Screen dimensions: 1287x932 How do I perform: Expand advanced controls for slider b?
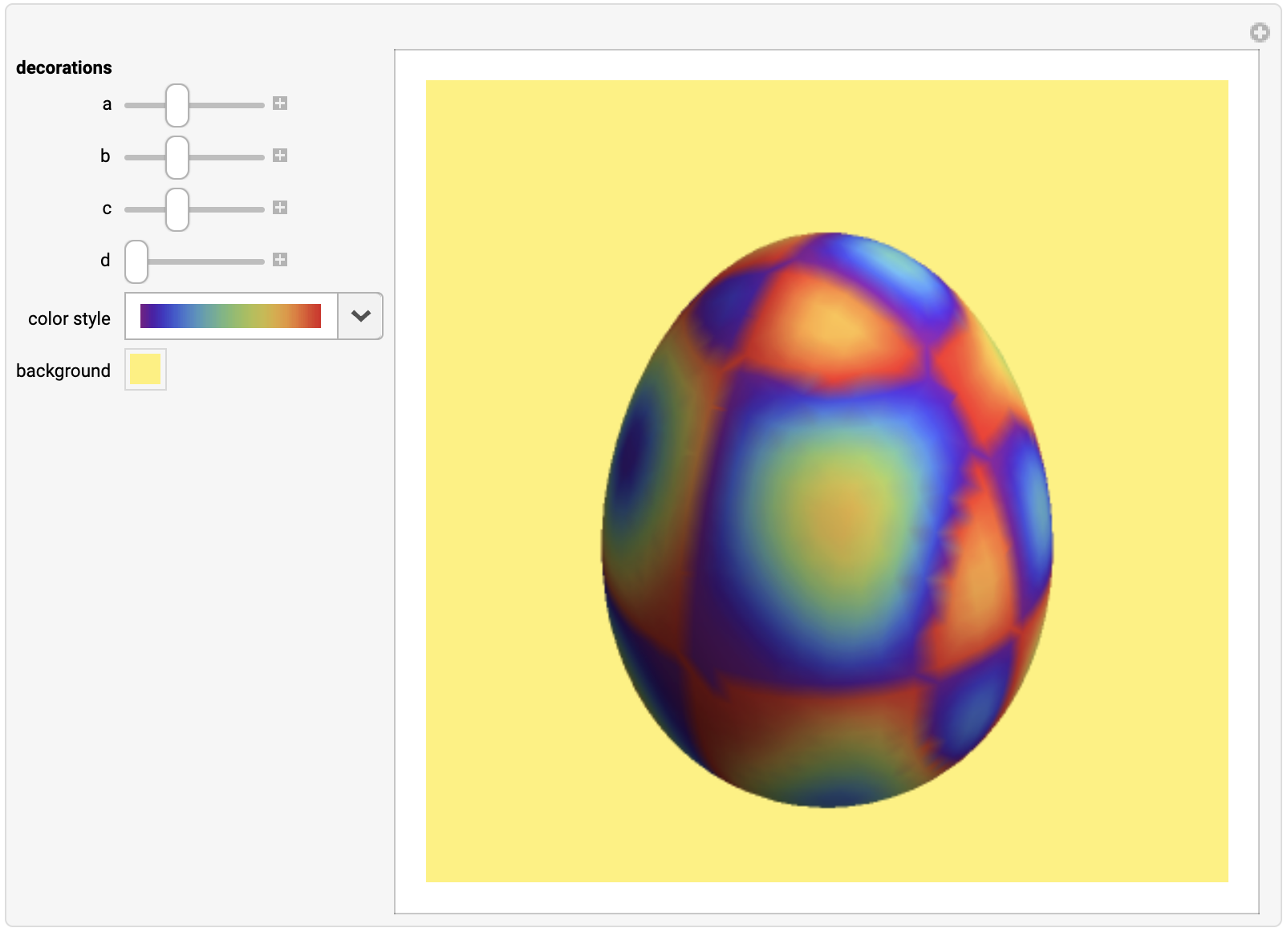pyautogui.click(x=279, y=156)
